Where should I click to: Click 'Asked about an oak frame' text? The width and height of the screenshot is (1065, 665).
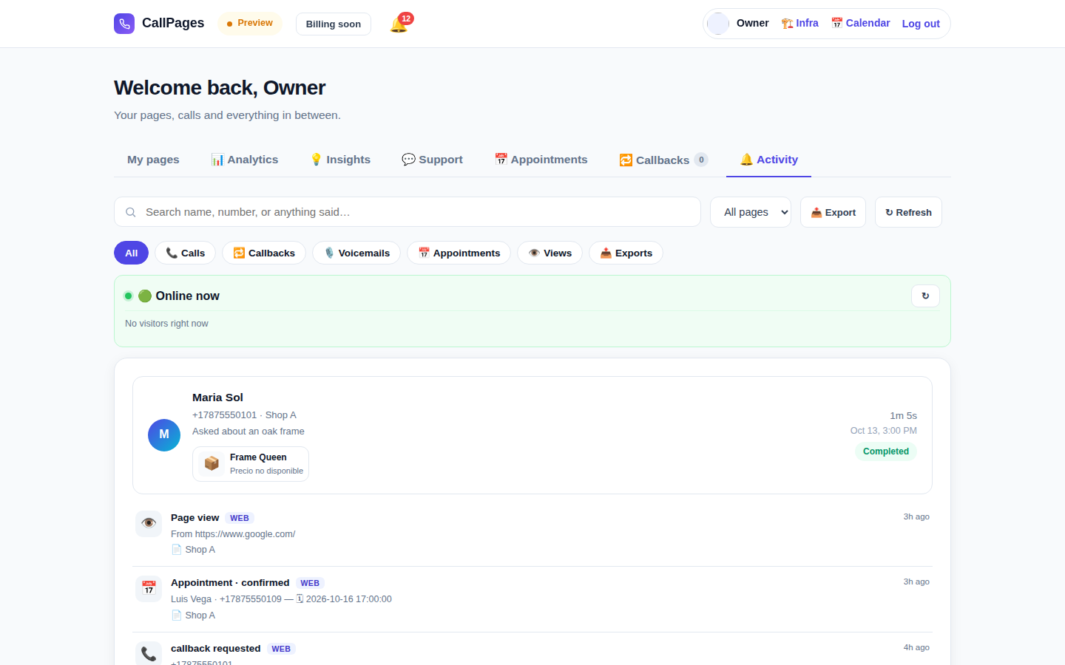pyautogui.click(x=248, y=432)
